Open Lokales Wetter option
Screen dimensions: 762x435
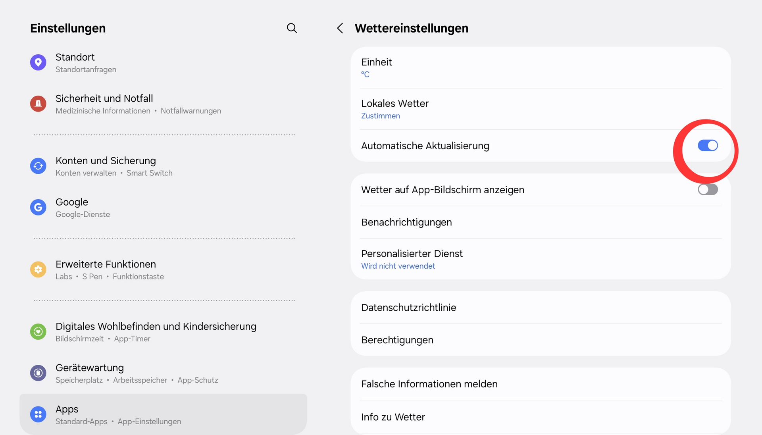(x=541, y=109)
